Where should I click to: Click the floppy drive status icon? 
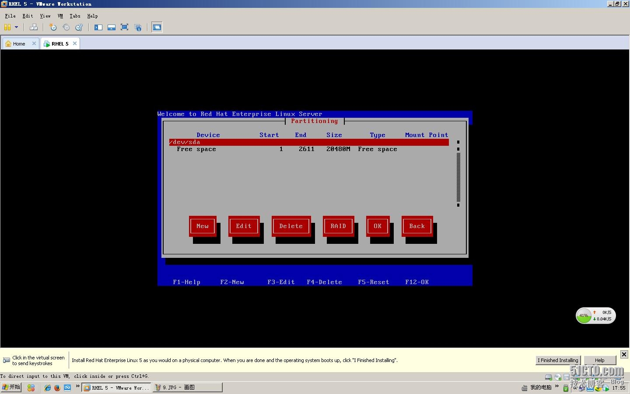tap(567, 377)
